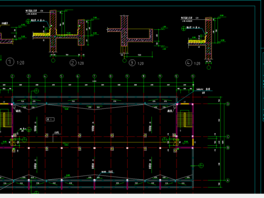
Task: Pick axis bubble D on right side
Action: [228, 104]
